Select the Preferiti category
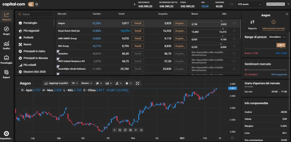Screen dimensions: 291x142 [28, 37]
